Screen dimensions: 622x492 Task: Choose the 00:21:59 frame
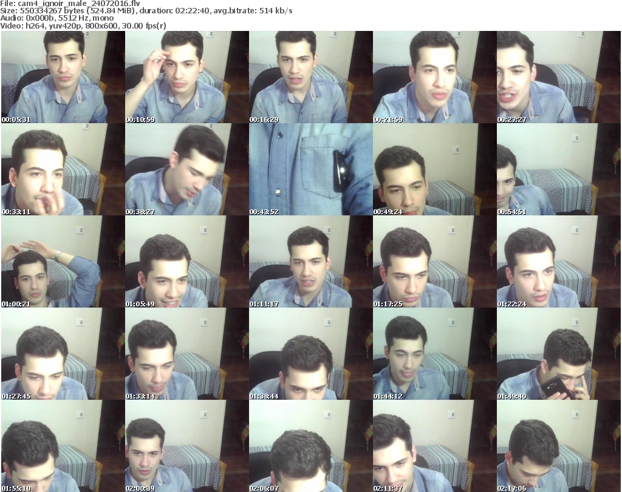pyautogui.click(x=434, y=77)
